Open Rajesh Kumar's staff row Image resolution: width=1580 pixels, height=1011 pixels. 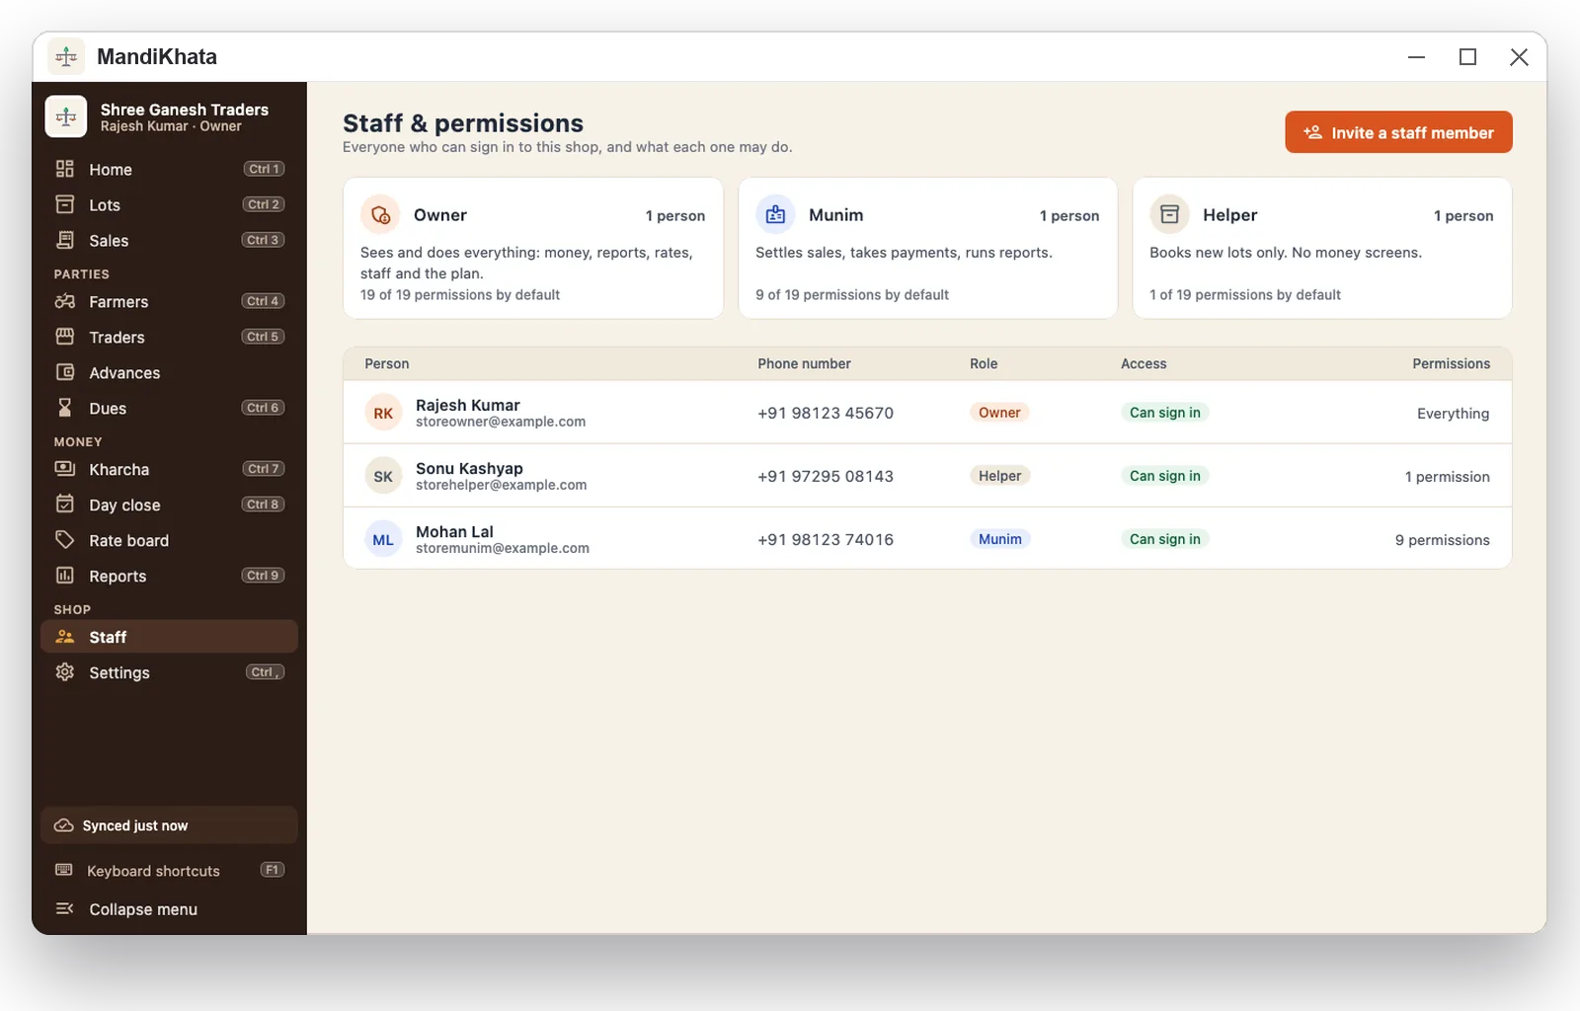pyautogui.click(x=927, y=413)
